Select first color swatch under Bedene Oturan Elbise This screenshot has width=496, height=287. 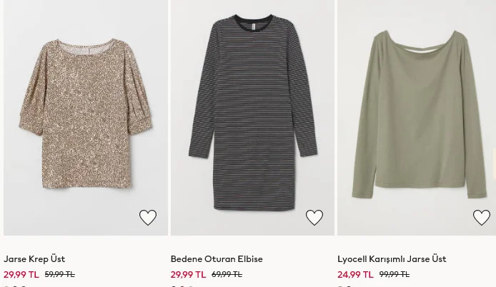[x=174, y=286]
